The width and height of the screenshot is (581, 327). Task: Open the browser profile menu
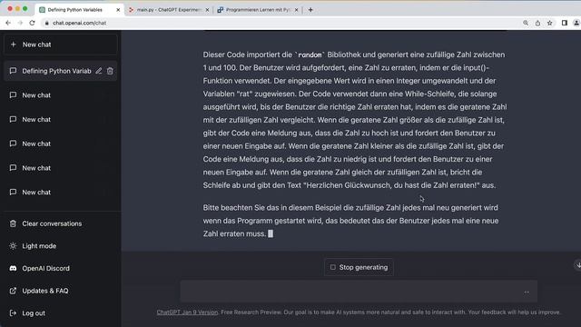point(576,23)
